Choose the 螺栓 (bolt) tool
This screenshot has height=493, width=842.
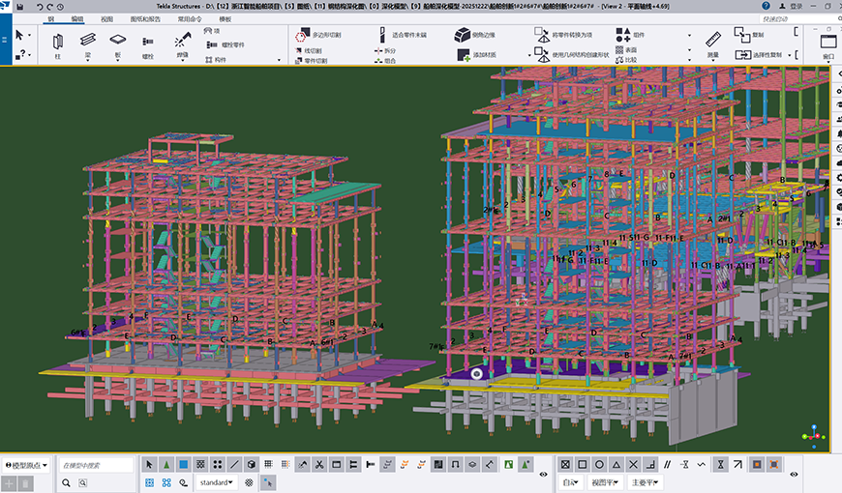[147, 43]
